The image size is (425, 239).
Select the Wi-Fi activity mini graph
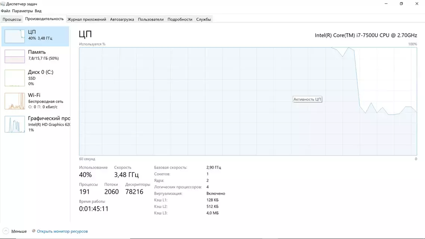(x=15, y=101)
